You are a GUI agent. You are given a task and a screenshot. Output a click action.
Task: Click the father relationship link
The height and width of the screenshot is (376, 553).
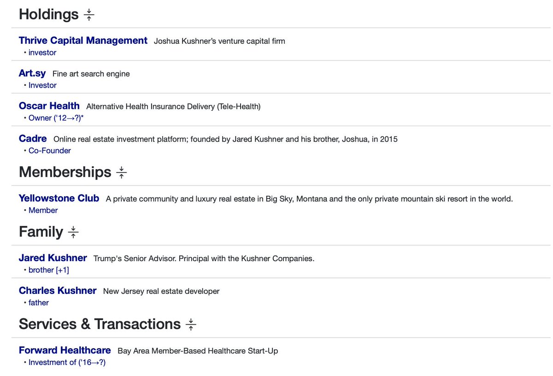coord(38,303)
